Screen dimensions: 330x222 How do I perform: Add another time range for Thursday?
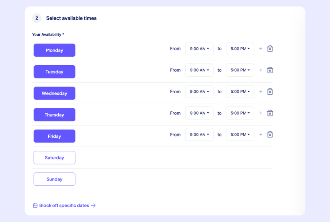261,113
